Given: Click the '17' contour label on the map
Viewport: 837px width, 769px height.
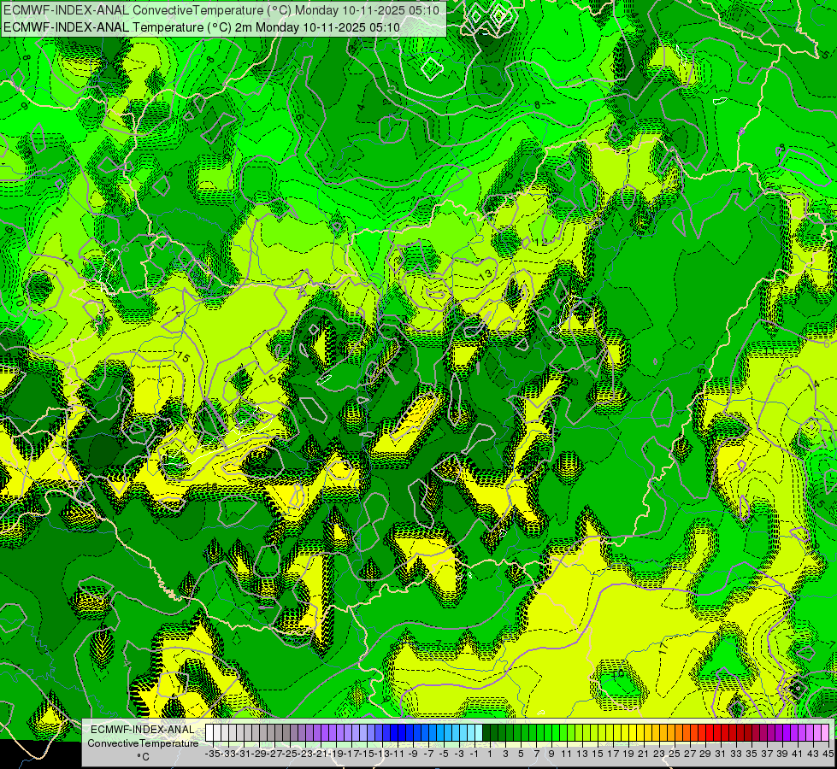Looking at the screenshot, I should tap(663, 648).
